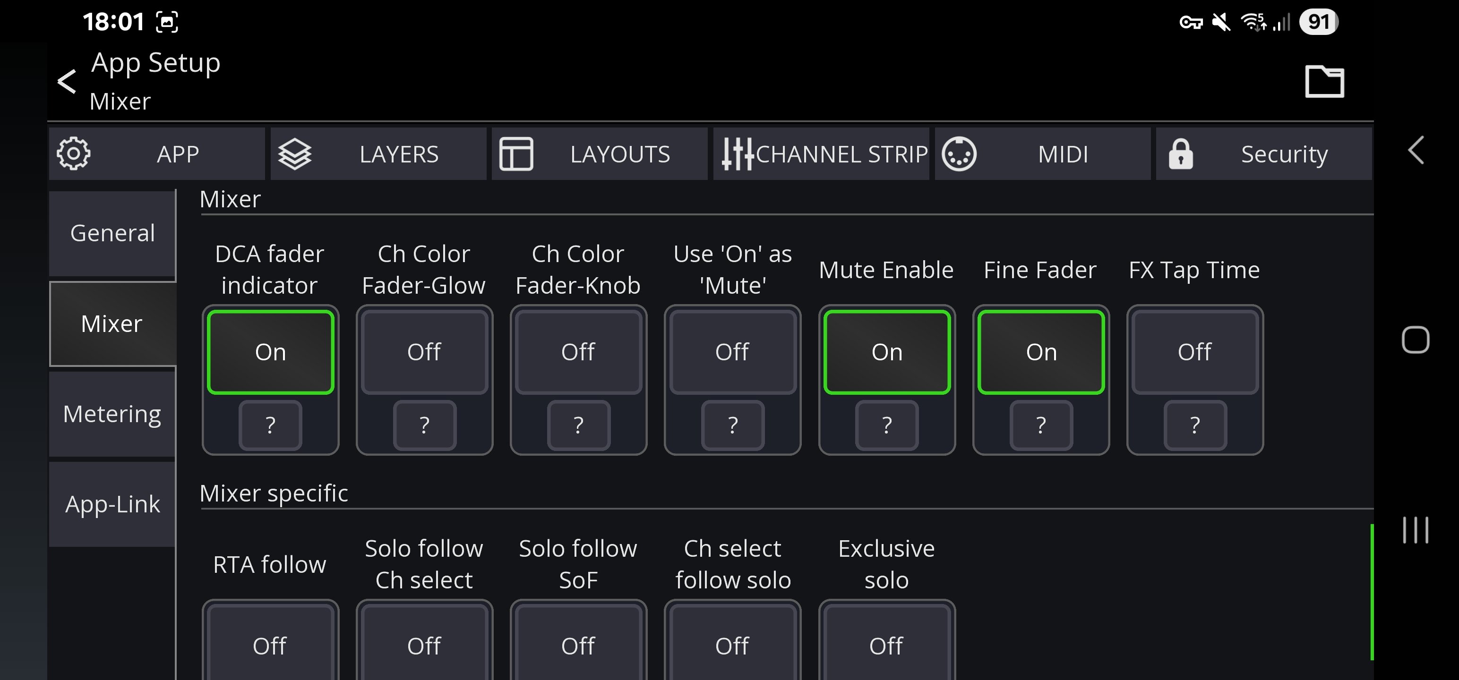Tap the back arrow beside App Setup
The height and width of the screenshot is (680, 1459).
(x=67, y=82)
